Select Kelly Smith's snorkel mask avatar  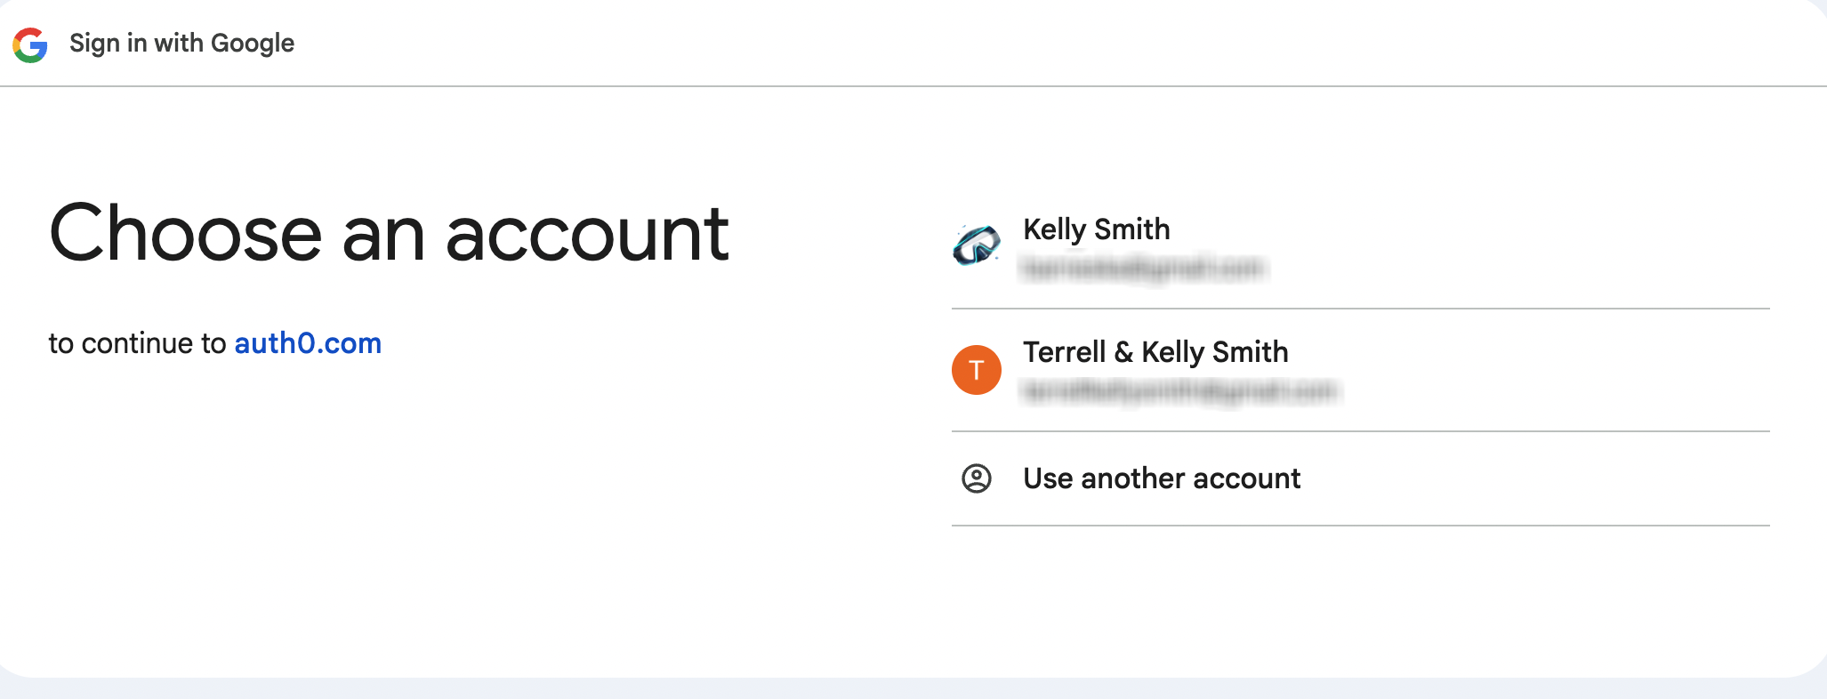[976, 245]
